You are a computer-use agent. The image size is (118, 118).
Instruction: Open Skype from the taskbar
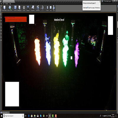[x=41, y=116]
